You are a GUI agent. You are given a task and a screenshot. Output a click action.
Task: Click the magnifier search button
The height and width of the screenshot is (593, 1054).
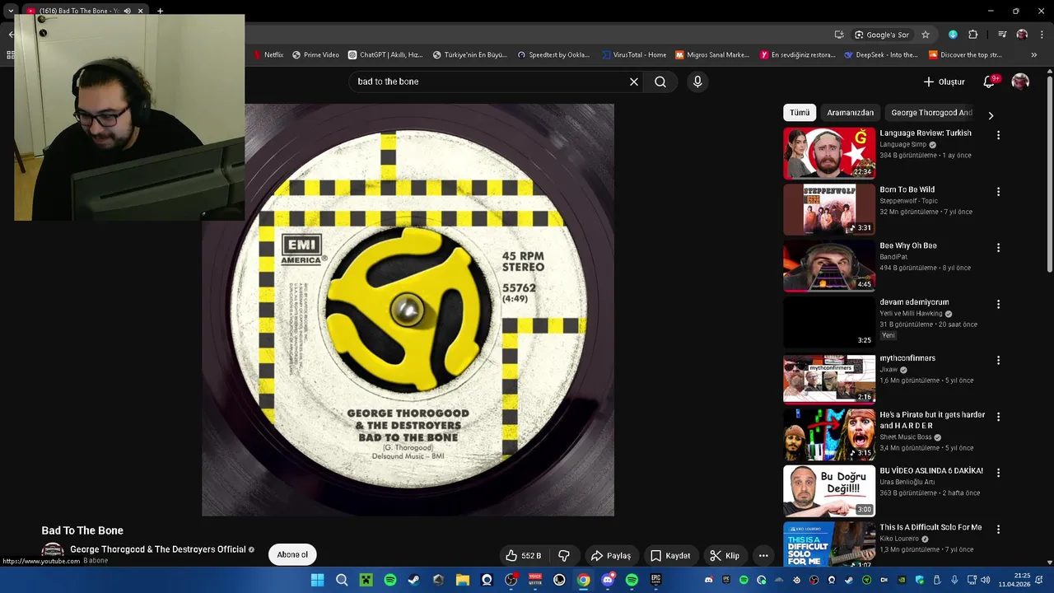click(660, 82)
